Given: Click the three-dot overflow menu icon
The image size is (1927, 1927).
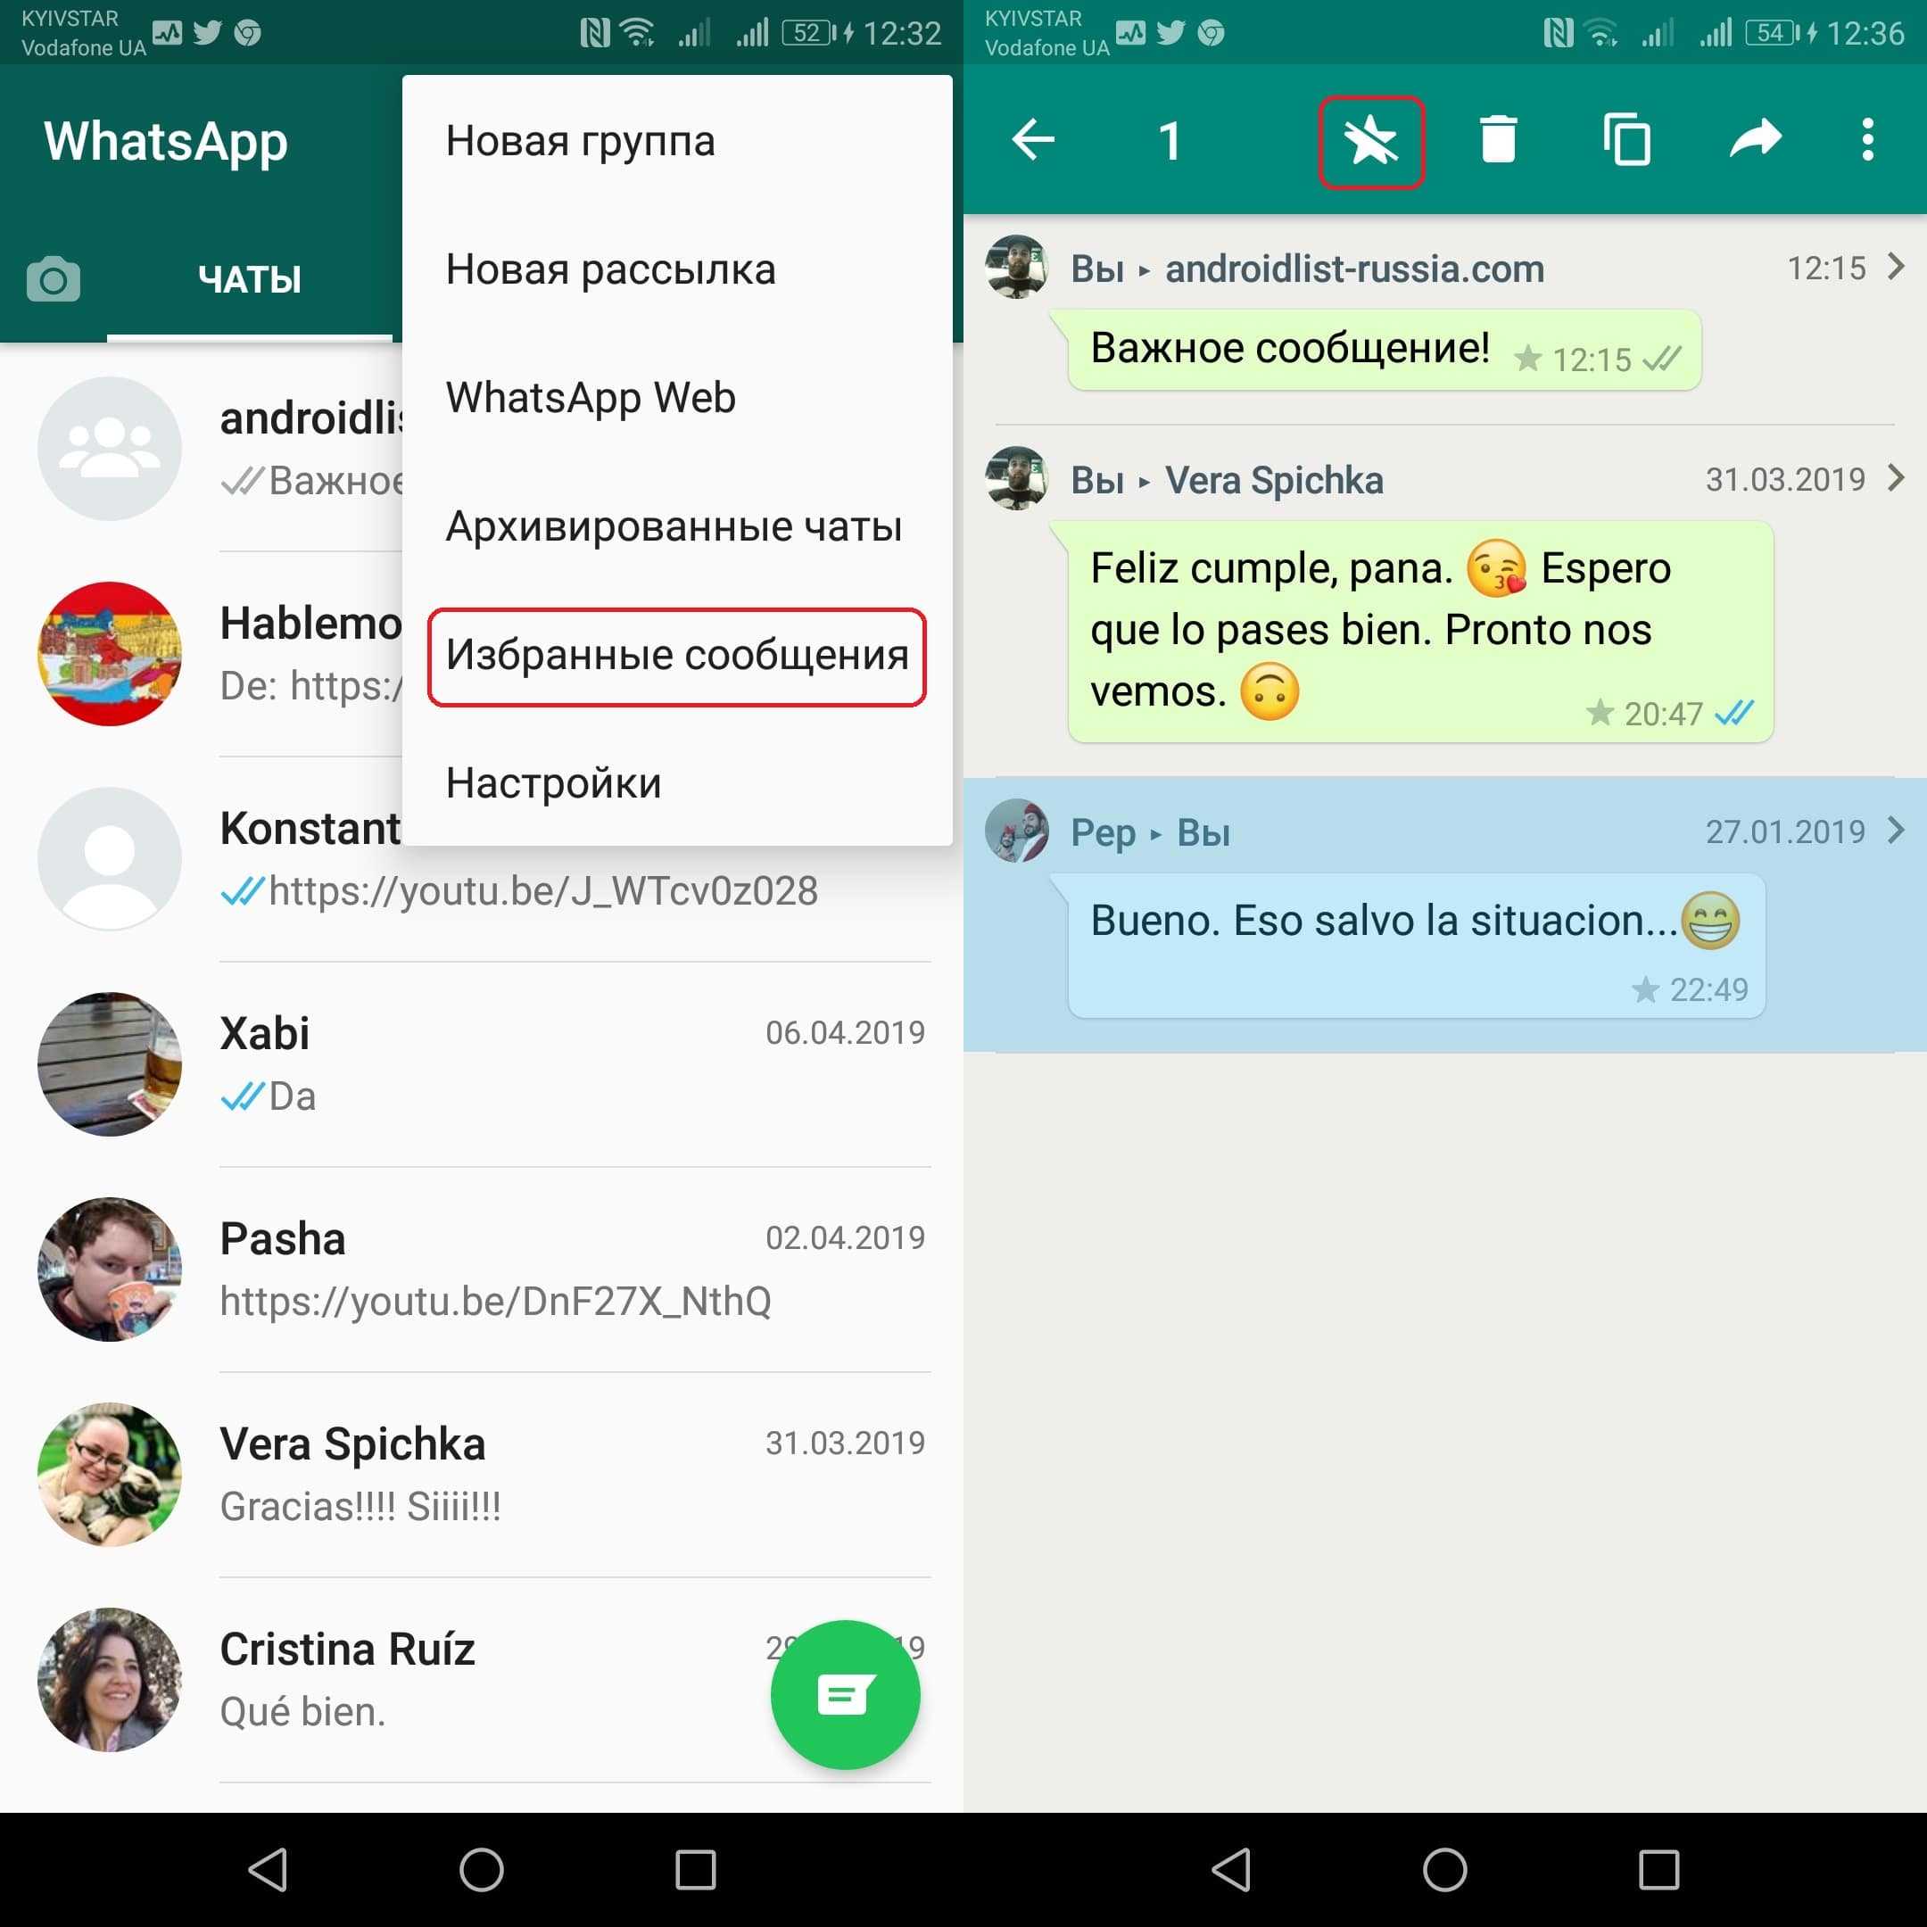Looking at the screenshot, I should point(1871,137).
